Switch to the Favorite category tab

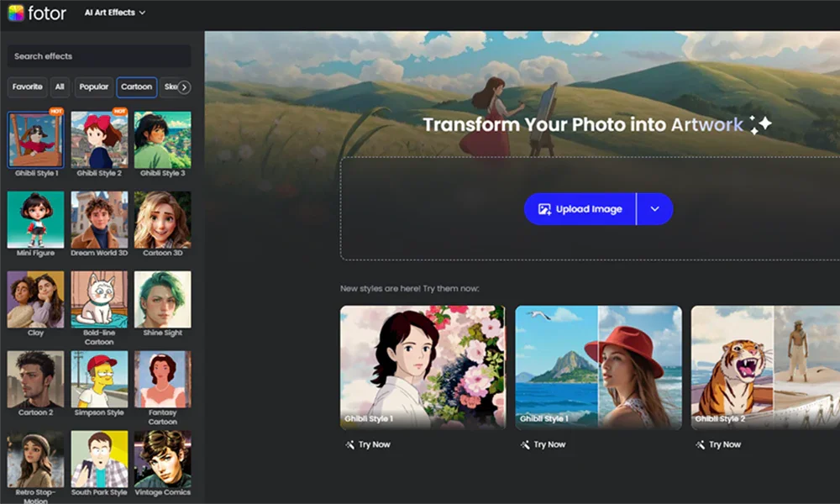[28, 87]
